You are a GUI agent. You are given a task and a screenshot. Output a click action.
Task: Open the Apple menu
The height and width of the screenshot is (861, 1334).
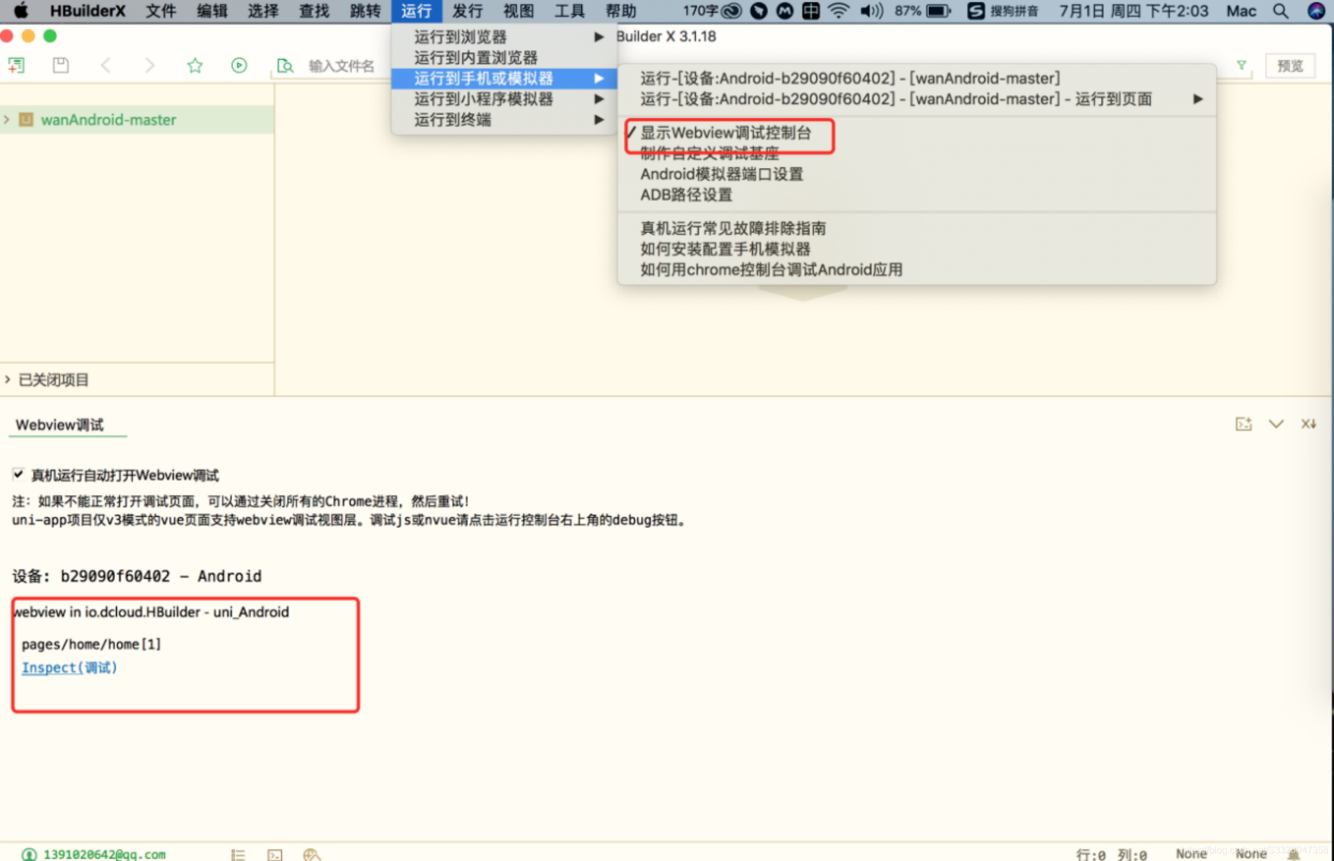coord(20,11)
